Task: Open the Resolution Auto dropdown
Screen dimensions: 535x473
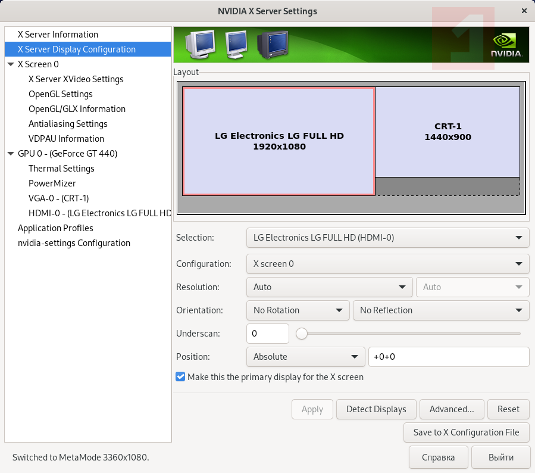Action: coord(329,287)
